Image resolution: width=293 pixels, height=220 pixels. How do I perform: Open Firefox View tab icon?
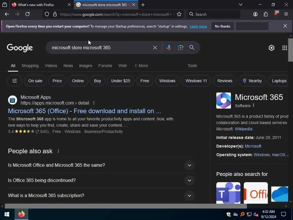[x=5, y=5]
